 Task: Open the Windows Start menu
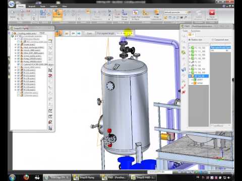[12, 177]
